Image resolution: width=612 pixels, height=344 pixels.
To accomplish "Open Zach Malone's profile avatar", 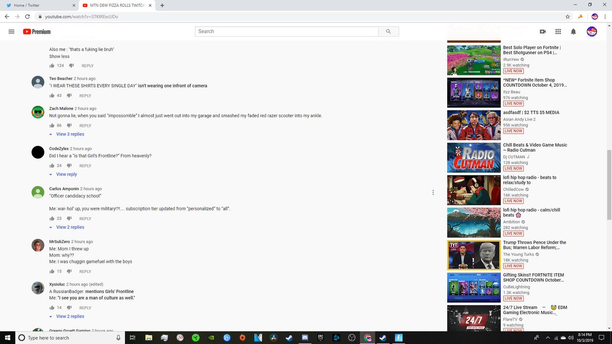I will click(x=38, y=112).
